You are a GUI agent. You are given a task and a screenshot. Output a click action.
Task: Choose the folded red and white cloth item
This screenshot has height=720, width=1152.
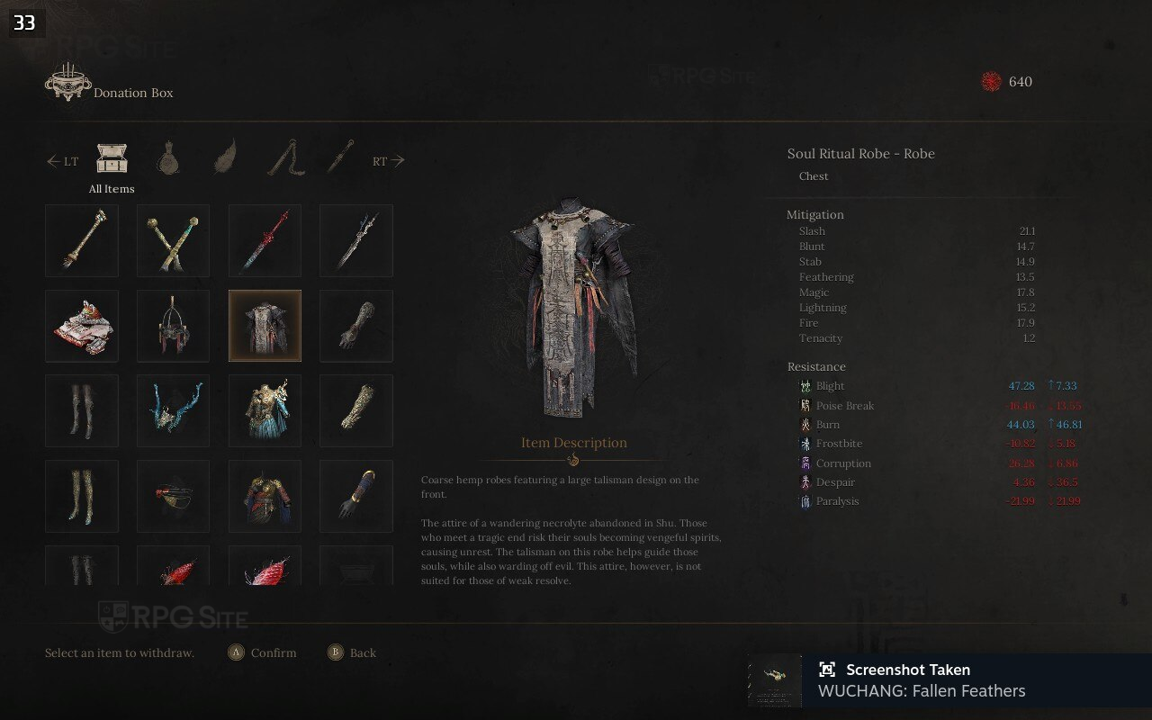click(x=82, y=326)
